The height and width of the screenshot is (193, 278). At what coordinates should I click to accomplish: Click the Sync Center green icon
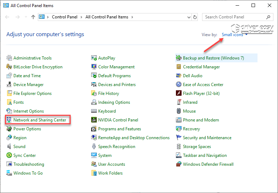point(9,155)
